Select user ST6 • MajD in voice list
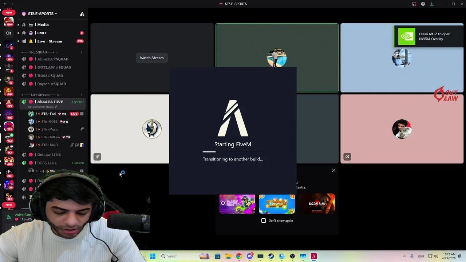The width and height of the screenshot is (466, 262). [56, 145]
